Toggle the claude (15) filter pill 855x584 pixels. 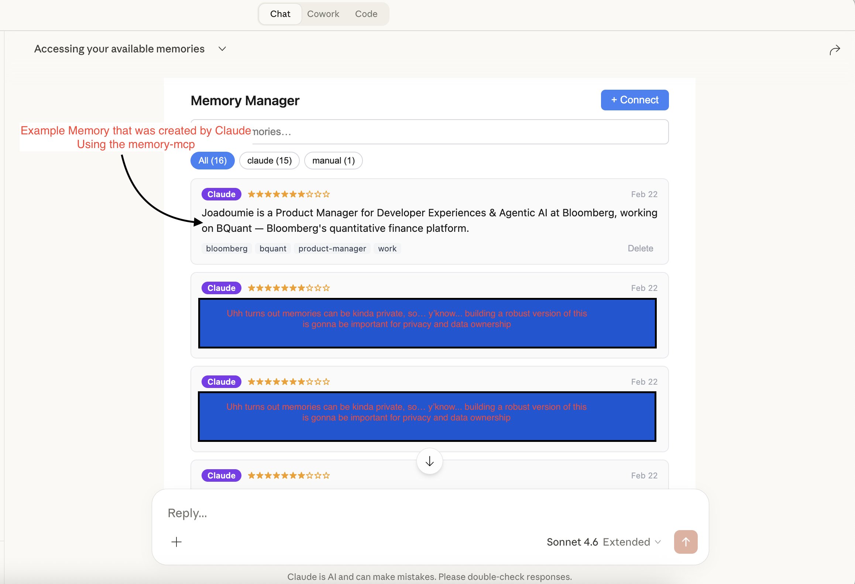[269, 160]
